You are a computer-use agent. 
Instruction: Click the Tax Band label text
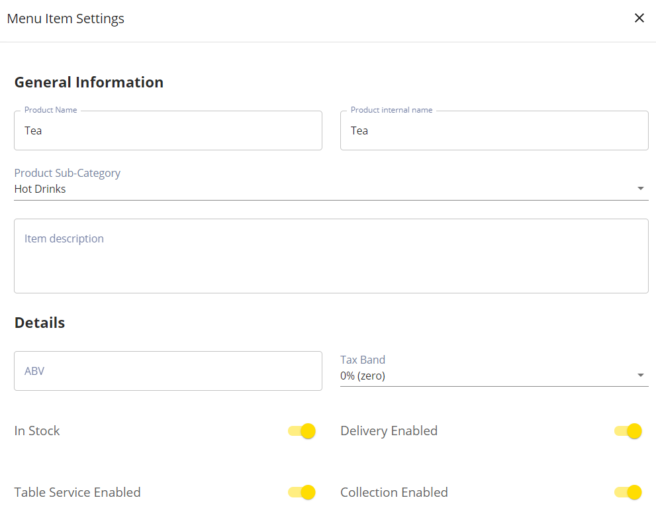click(363, 360)
